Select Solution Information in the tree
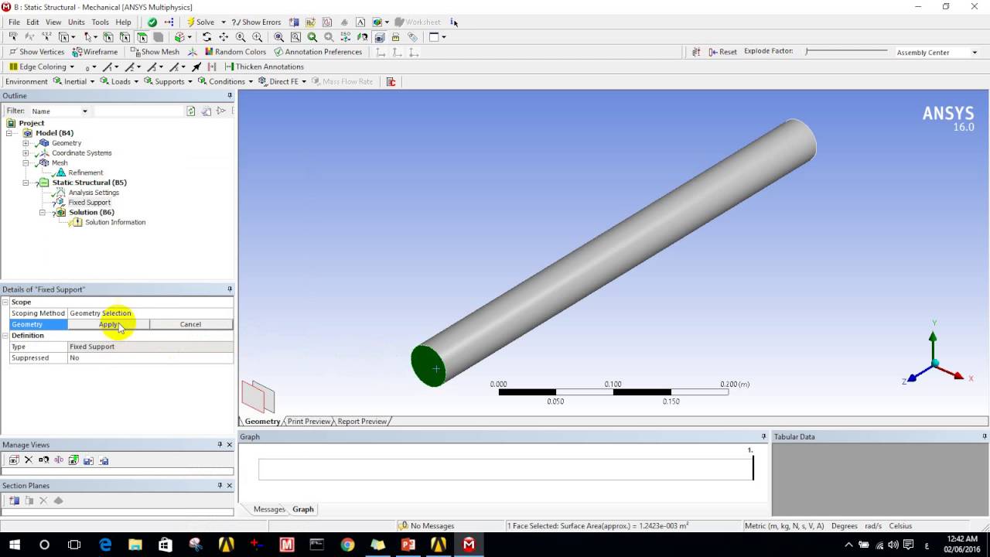 [115, 222]
